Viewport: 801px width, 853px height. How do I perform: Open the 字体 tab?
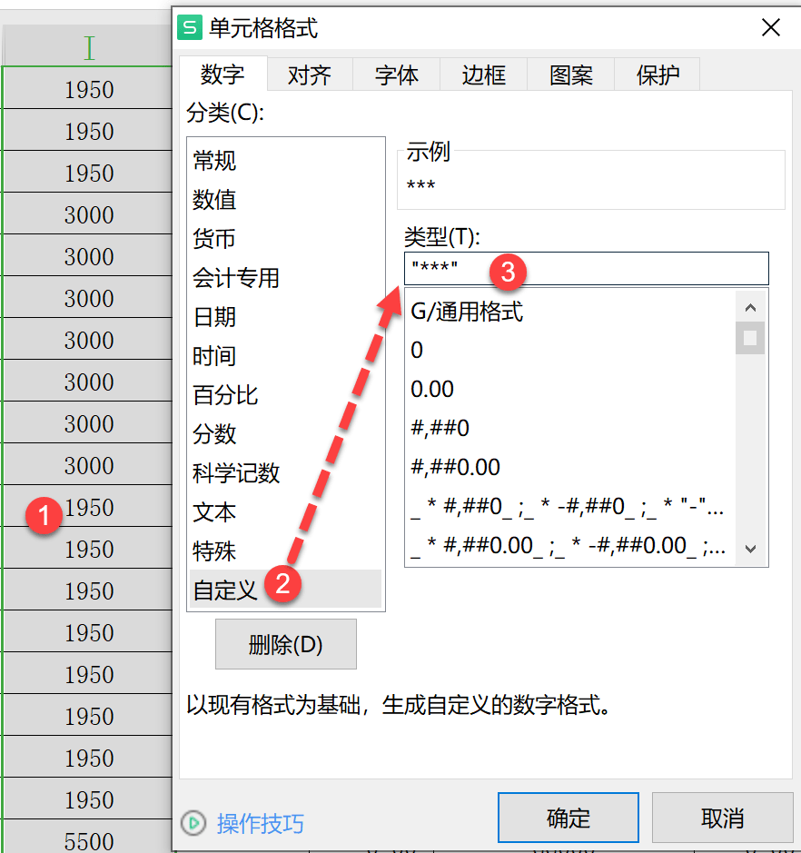(397, 74)
